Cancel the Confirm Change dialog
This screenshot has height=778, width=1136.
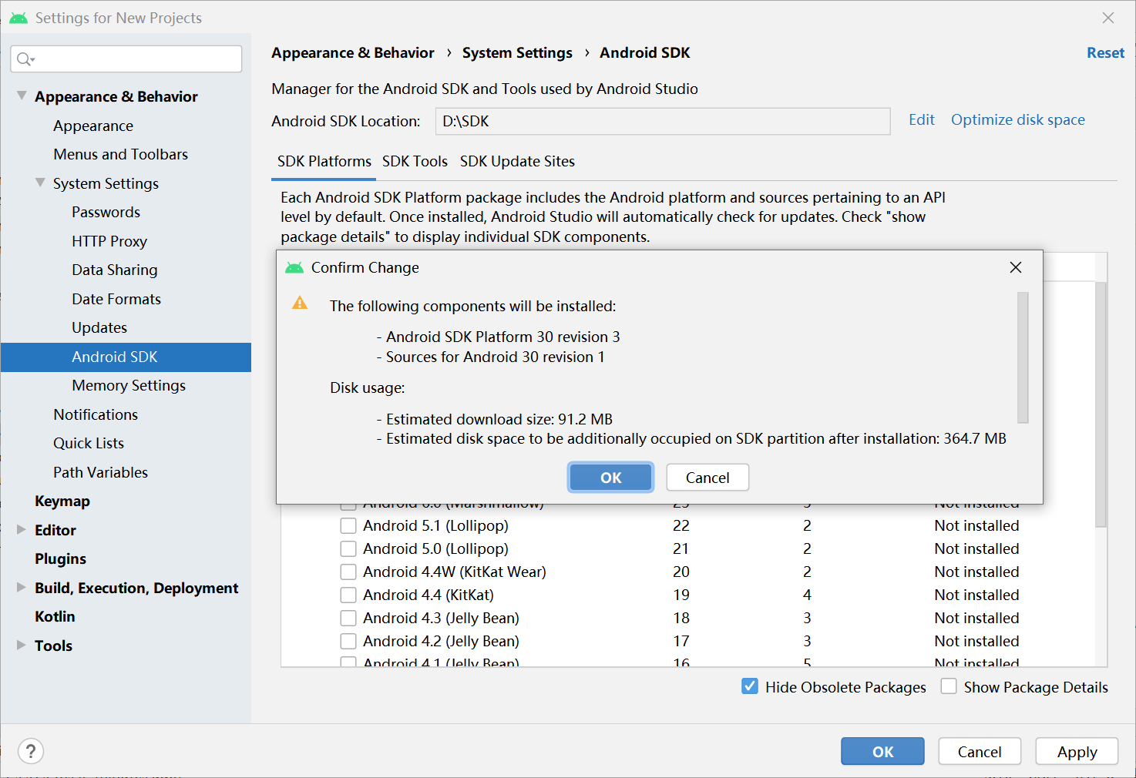pyautogui.click(x=707, y=478)
